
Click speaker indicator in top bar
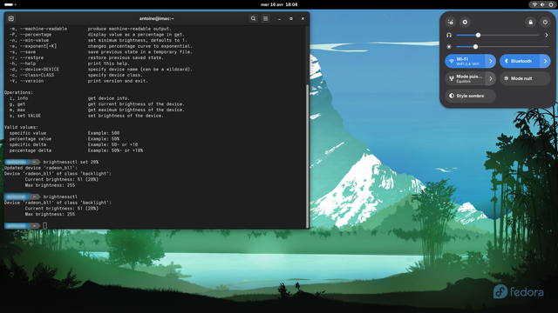click(x=542, y=4)
